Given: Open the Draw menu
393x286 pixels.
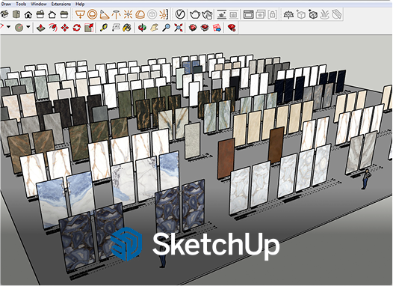Looking at the screenshot, I should point(6,4).
